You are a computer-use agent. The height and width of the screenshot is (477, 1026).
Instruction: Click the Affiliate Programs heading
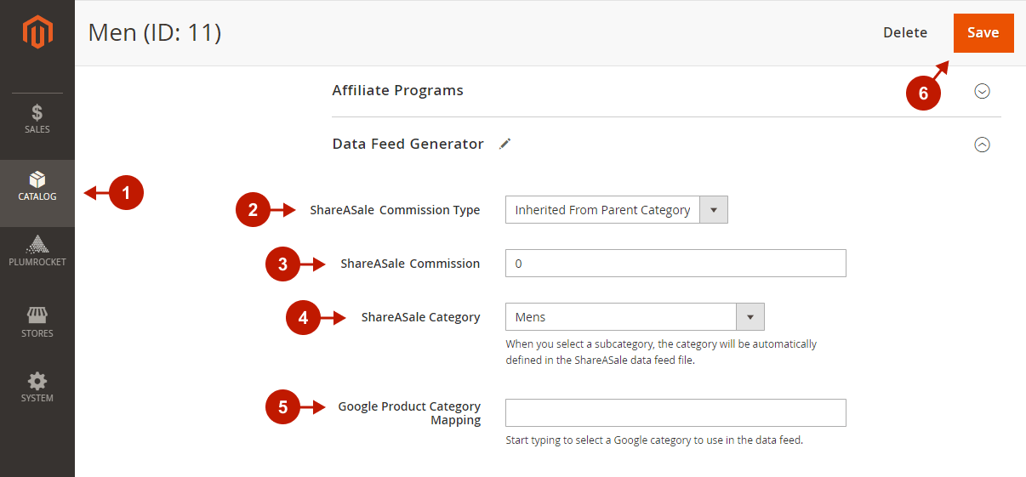[398, 90]
